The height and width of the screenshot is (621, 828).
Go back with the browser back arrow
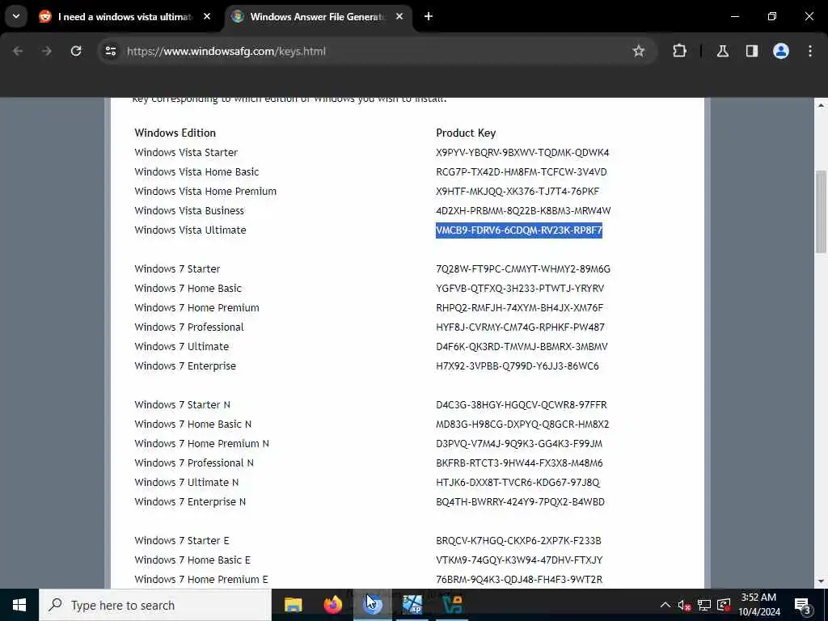[18, 51]
